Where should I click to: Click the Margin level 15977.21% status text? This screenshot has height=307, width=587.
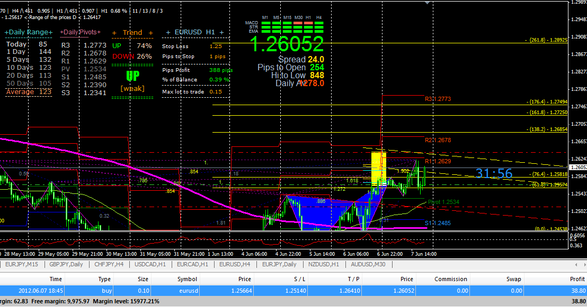click(126, 301)
